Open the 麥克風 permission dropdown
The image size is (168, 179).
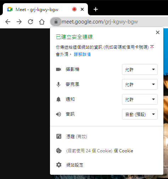(140, 84)
